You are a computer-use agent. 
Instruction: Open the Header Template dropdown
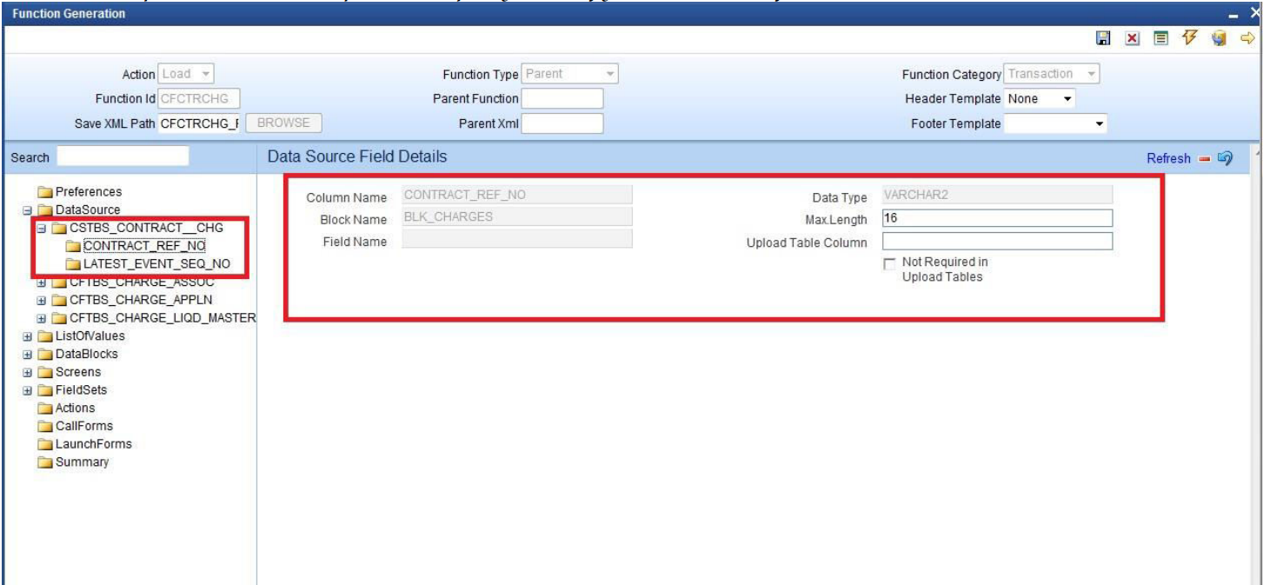pyautogui.click(x=1040, y=99)
